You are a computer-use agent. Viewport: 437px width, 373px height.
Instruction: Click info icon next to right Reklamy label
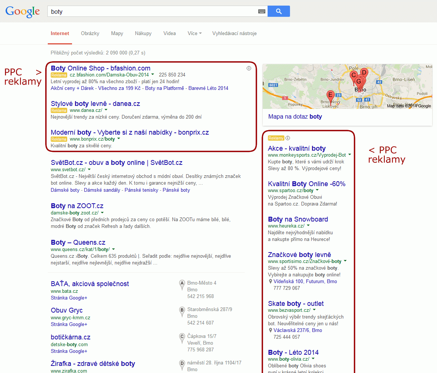(288, 138)
